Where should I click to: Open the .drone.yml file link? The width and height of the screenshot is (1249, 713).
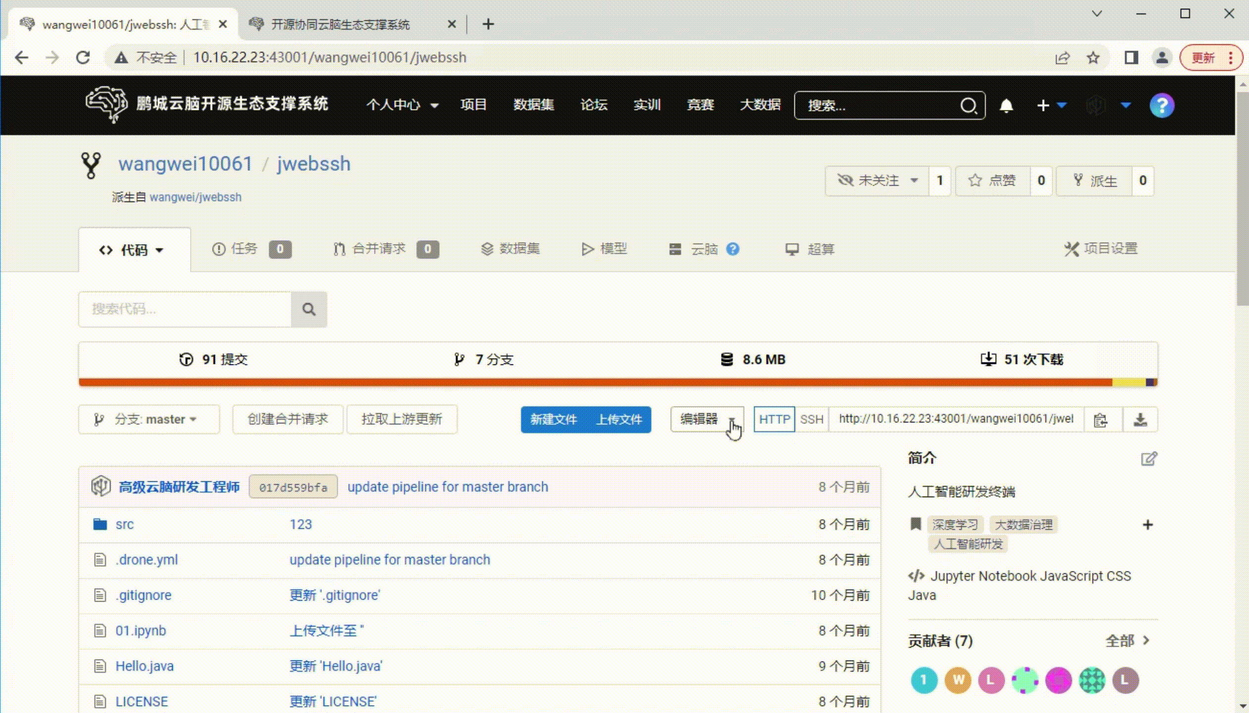[147, 560]
